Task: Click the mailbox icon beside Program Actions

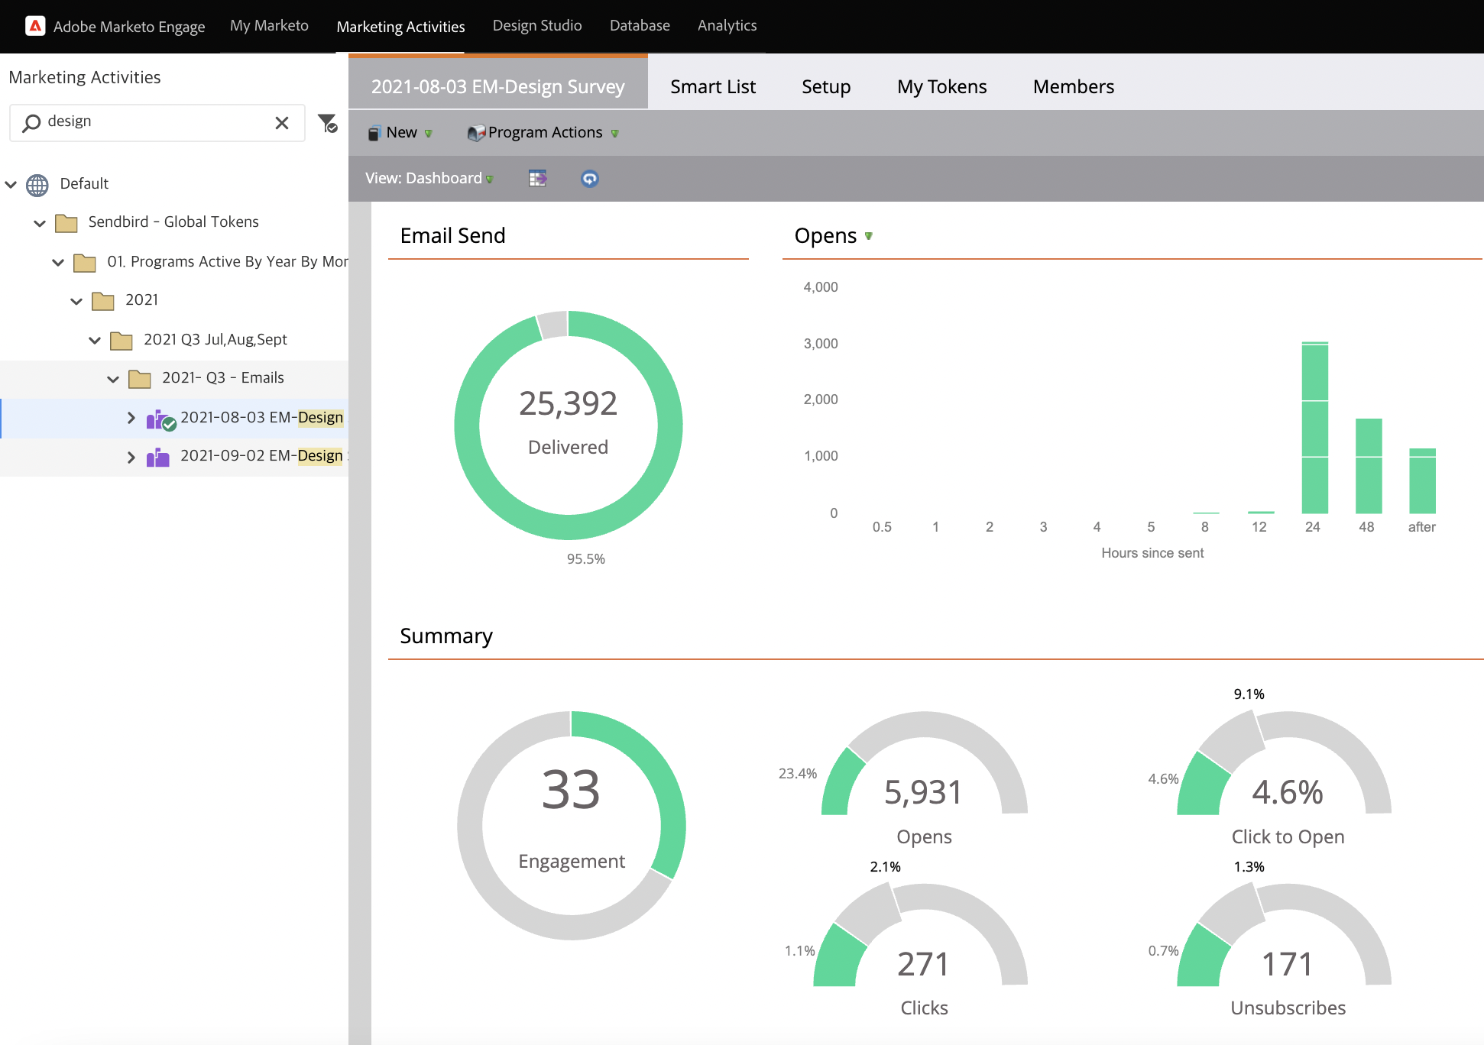Action: [477, 131]
